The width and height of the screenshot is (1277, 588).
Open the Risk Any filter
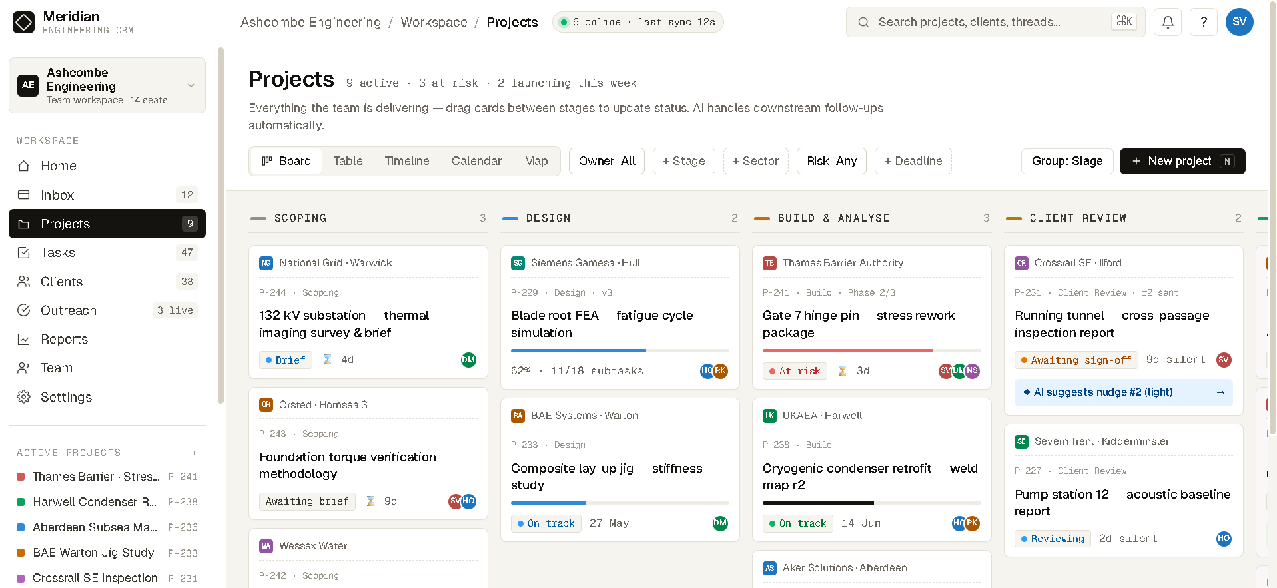coord(831,161)
